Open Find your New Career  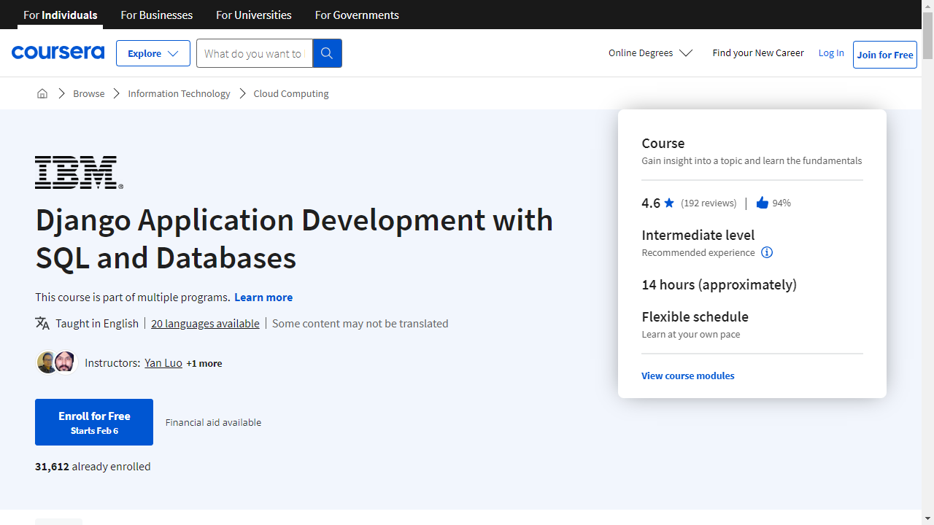(758, 52)
